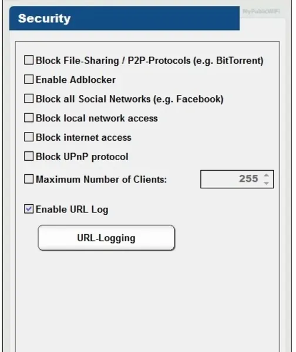Tick the Enable Adblocker checkbox
This screenshot has width=296, height=352.
coord(29,79)
